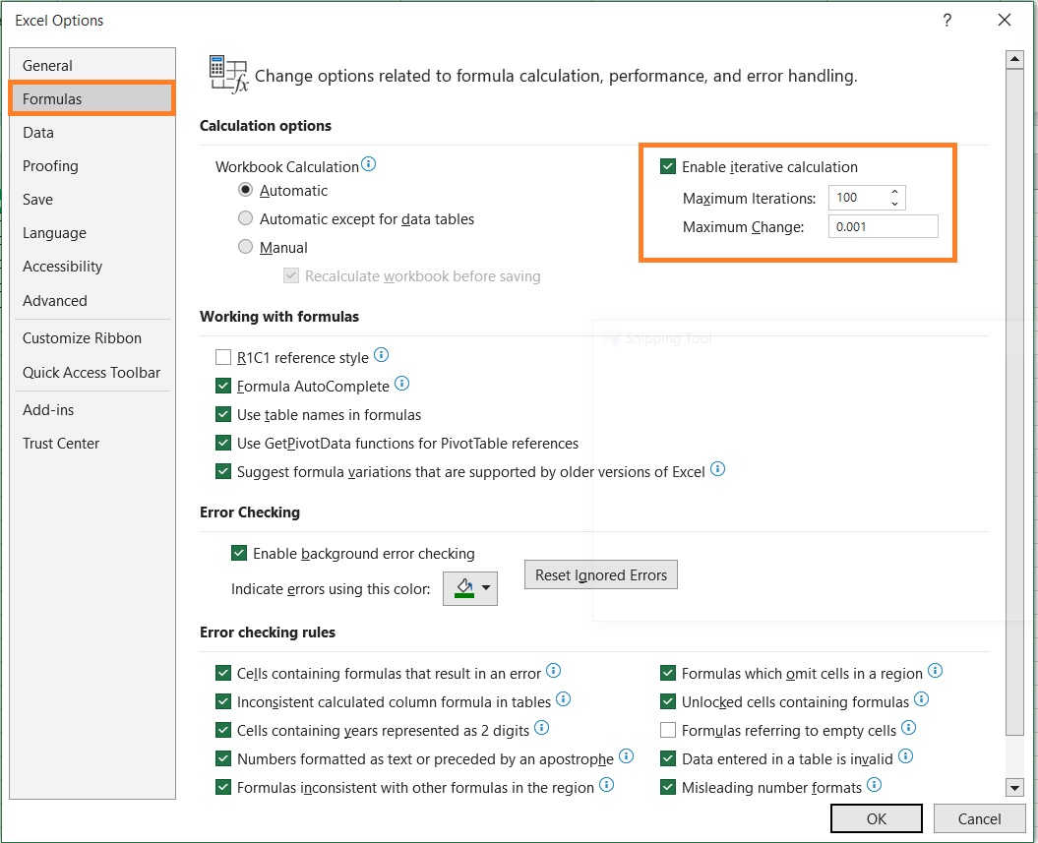Click the Maximum Change input field
The width and height of the screenshot is (1038, 843).
[884, 226]
